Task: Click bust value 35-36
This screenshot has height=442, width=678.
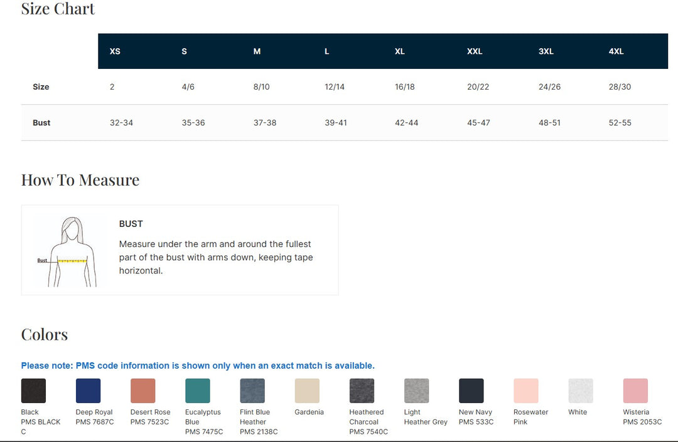Action: pyautogui.click(x=193, y=123)
